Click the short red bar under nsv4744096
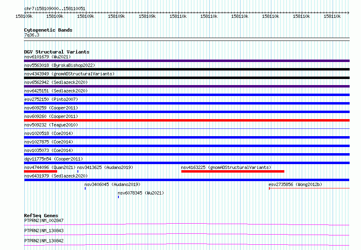Image resolution: width=361 pixels, height=250 pixels. click(x=41, y=171)
